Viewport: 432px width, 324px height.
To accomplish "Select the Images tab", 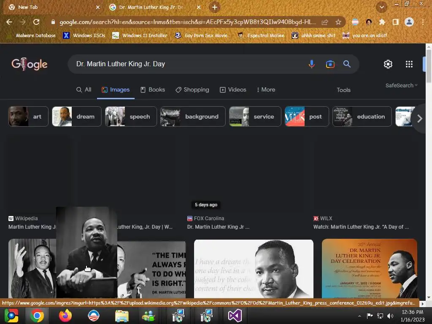I will coord(116,90).
